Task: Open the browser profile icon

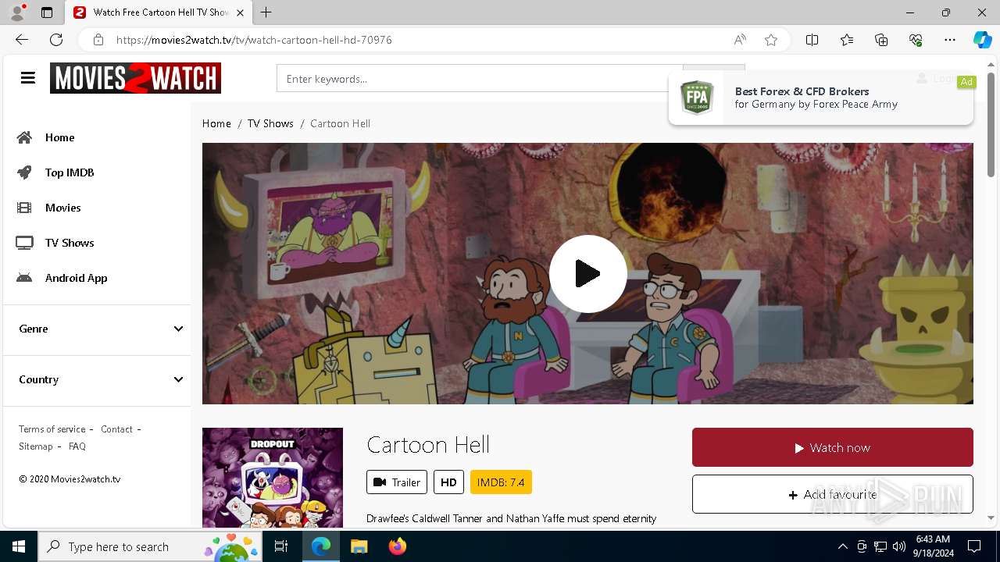Action: point(17,12)
